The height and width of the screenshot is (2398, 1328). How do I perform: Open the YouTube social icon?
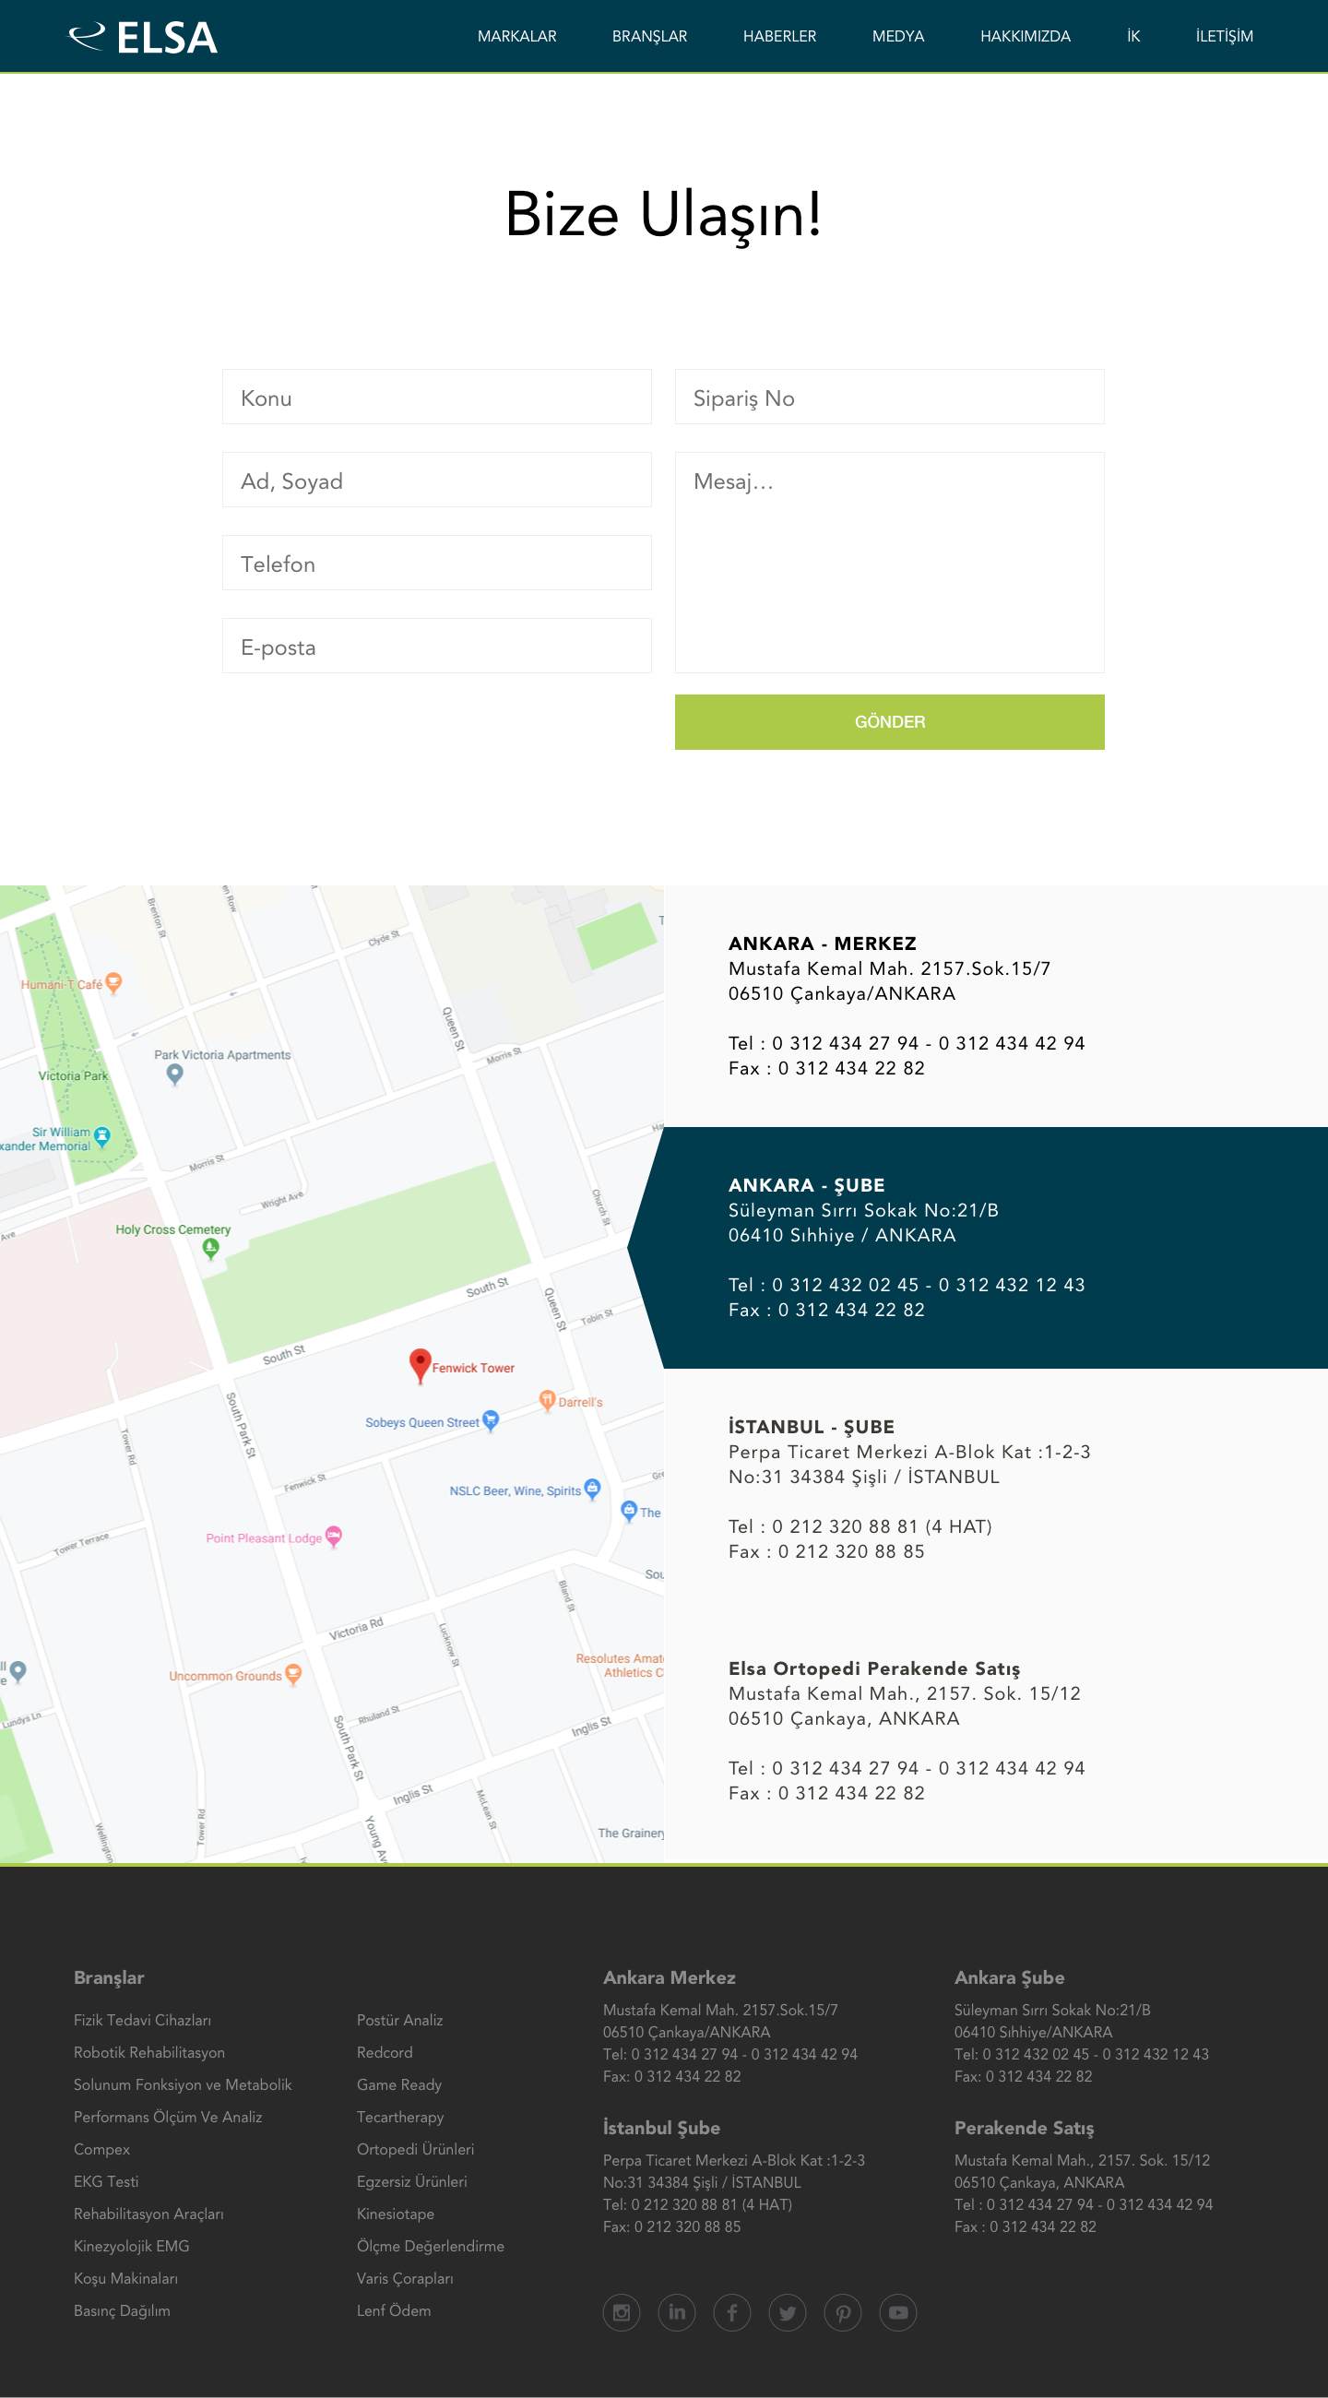tap(898, 2312)
